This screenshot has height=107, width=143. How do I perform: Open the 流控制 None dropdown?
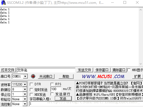click(x=25, y=104)
